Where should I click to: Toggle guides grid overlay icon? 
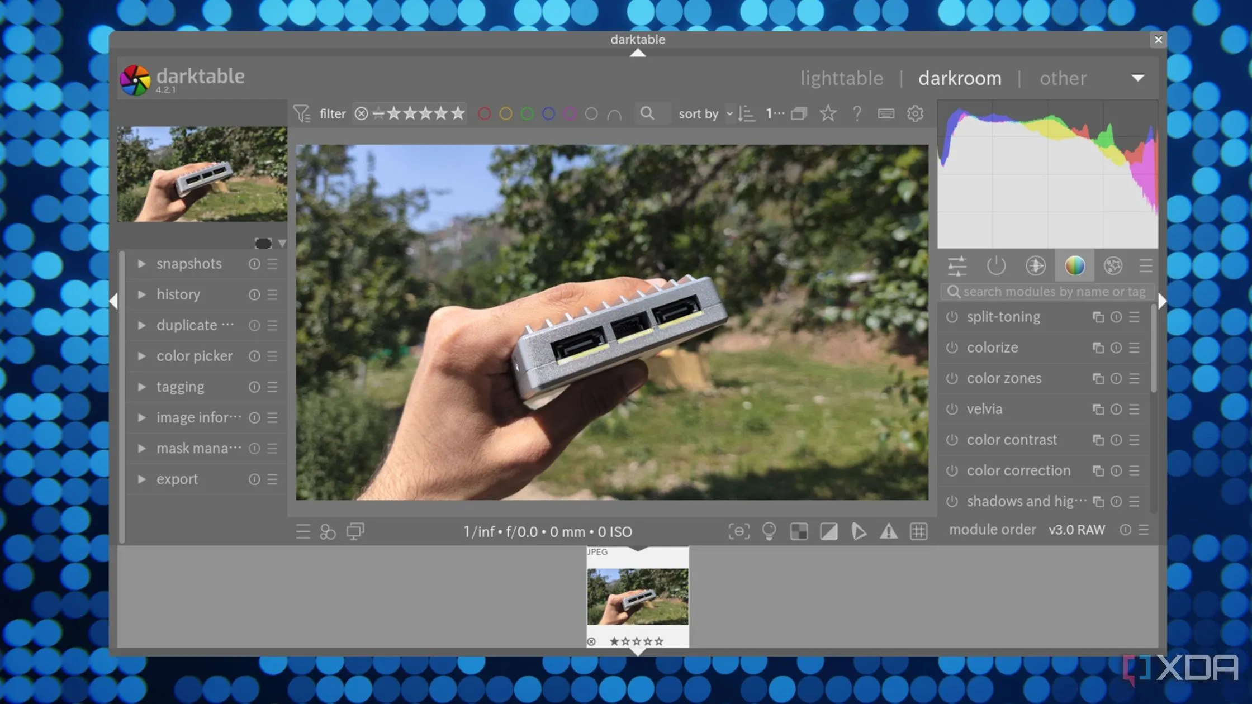(x=918, y=531)
